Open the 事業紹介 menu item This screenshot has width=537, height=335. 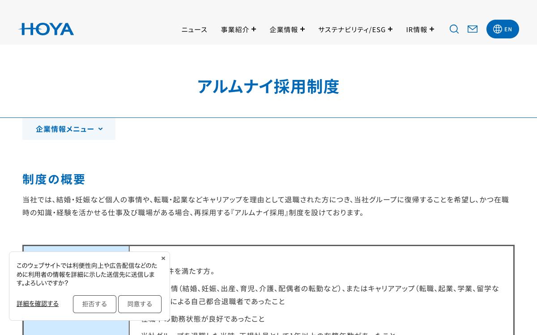(235, 29)
